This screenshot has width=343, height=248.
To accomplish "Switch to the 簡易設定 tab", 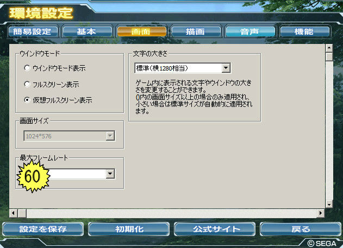I will tap(33, 31).
